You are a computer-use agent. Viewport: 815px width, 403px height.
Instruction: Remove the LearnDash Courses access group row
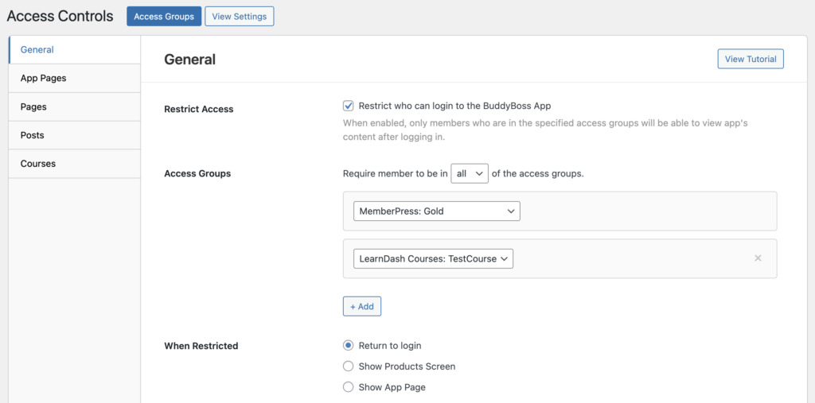point(758,258)
